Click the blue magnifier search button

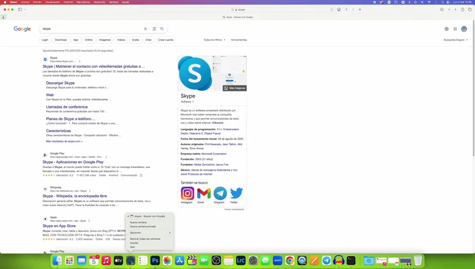[162, 28]
